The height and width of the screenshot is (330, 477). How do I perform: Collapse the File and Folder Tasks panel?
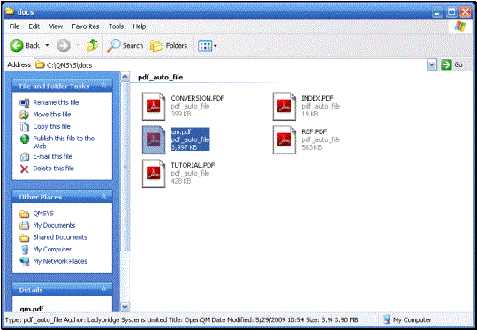point(104,86)
